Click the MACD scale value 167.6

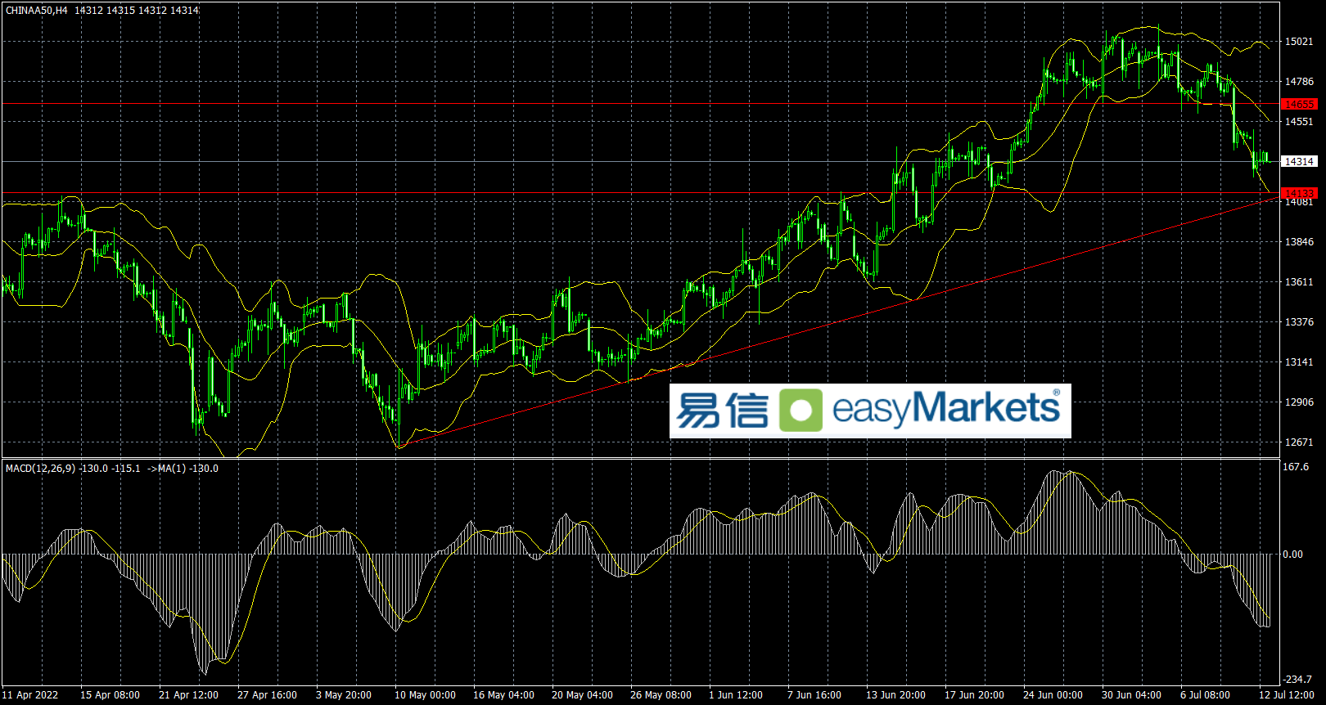pos(1296,467)
